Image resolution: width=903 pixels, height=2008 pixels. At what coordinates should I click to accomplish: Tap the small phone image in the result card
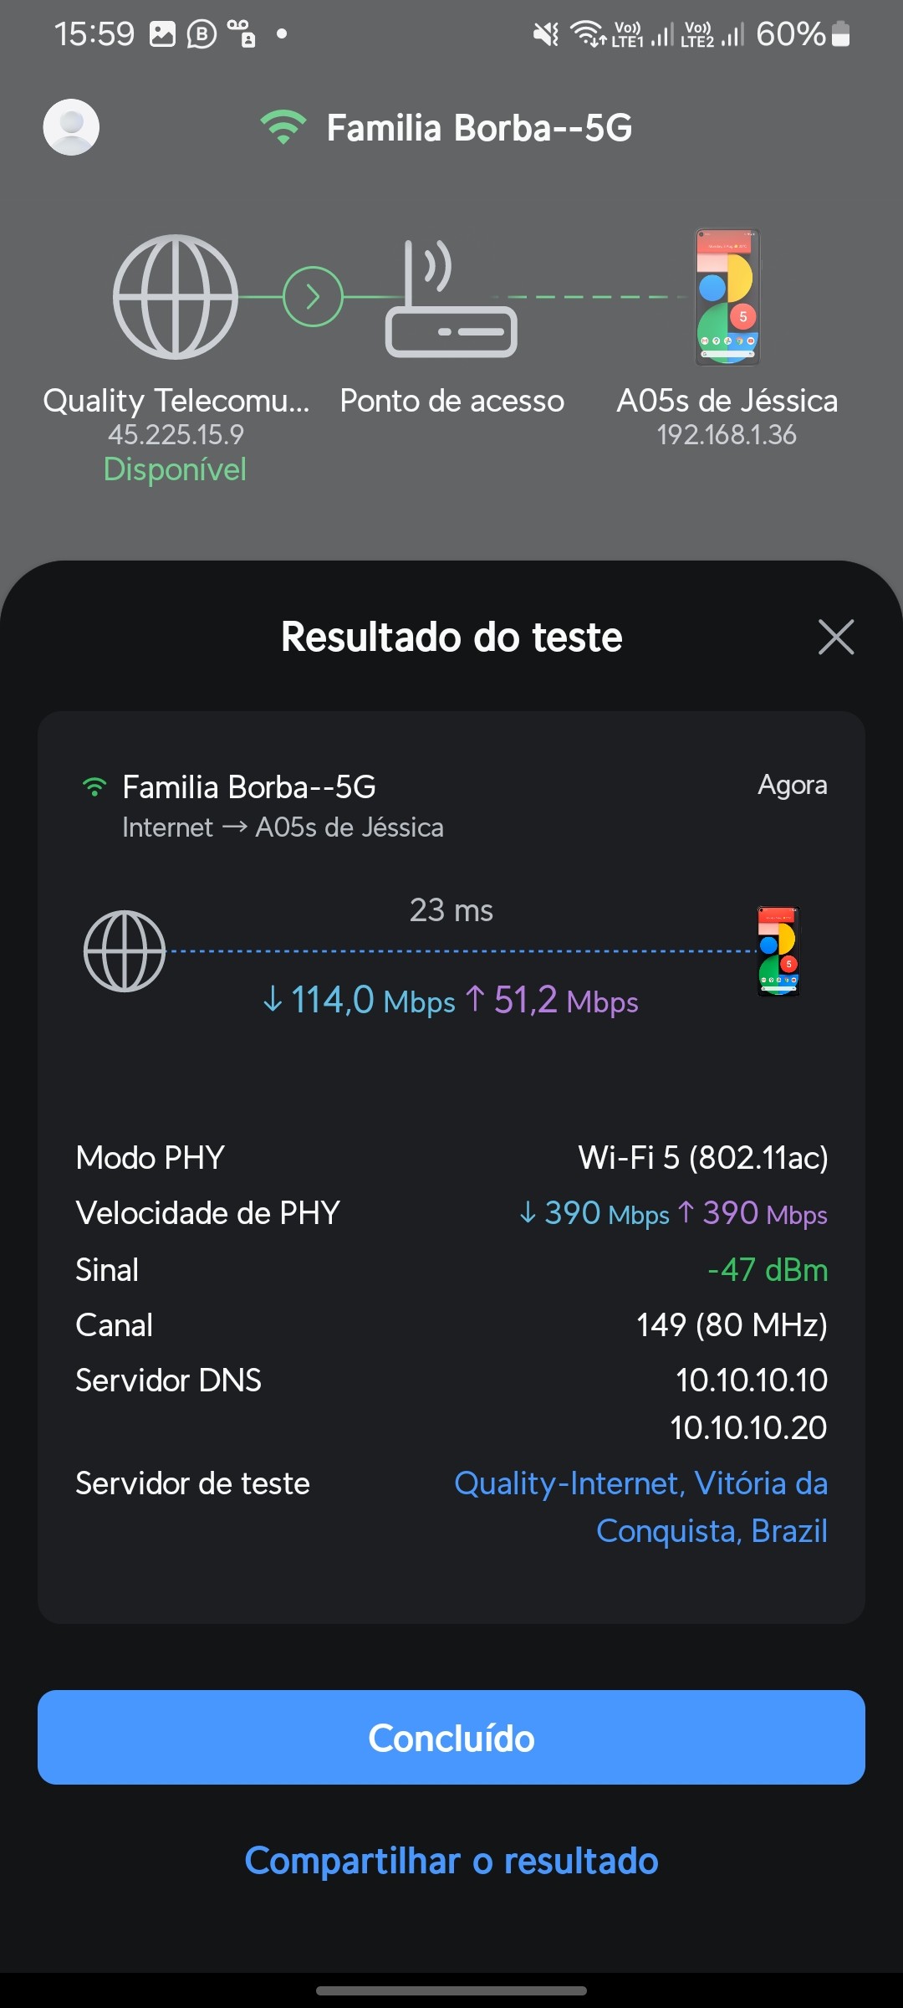coord(778,951)
